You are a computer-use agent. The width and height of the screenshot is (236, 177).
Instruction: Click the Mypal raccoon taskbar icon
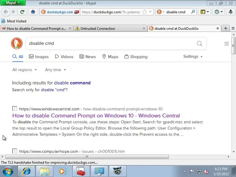click(x=117, y=171)
